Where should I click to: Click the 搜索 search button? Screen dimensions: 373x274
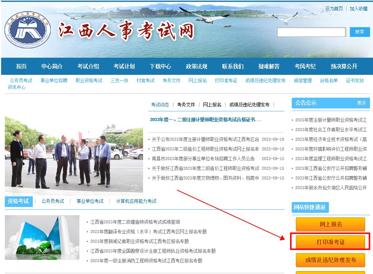360,32
